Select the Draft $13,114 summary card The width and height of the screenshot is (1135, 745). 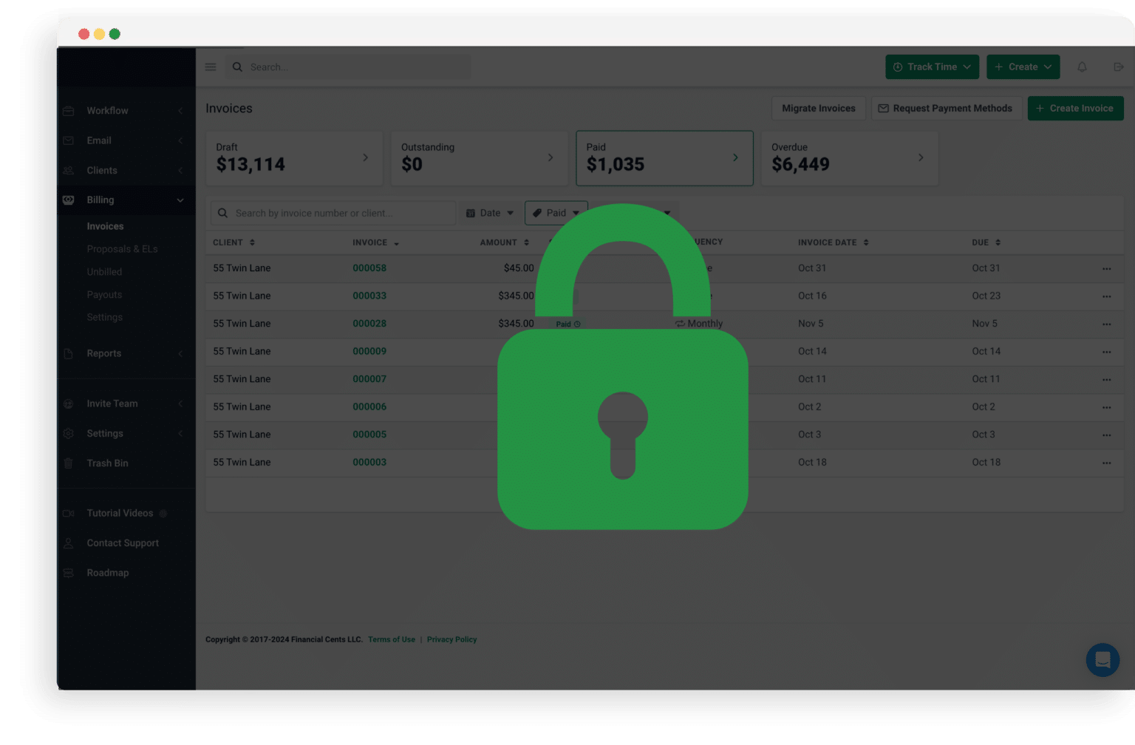[294, 158]
